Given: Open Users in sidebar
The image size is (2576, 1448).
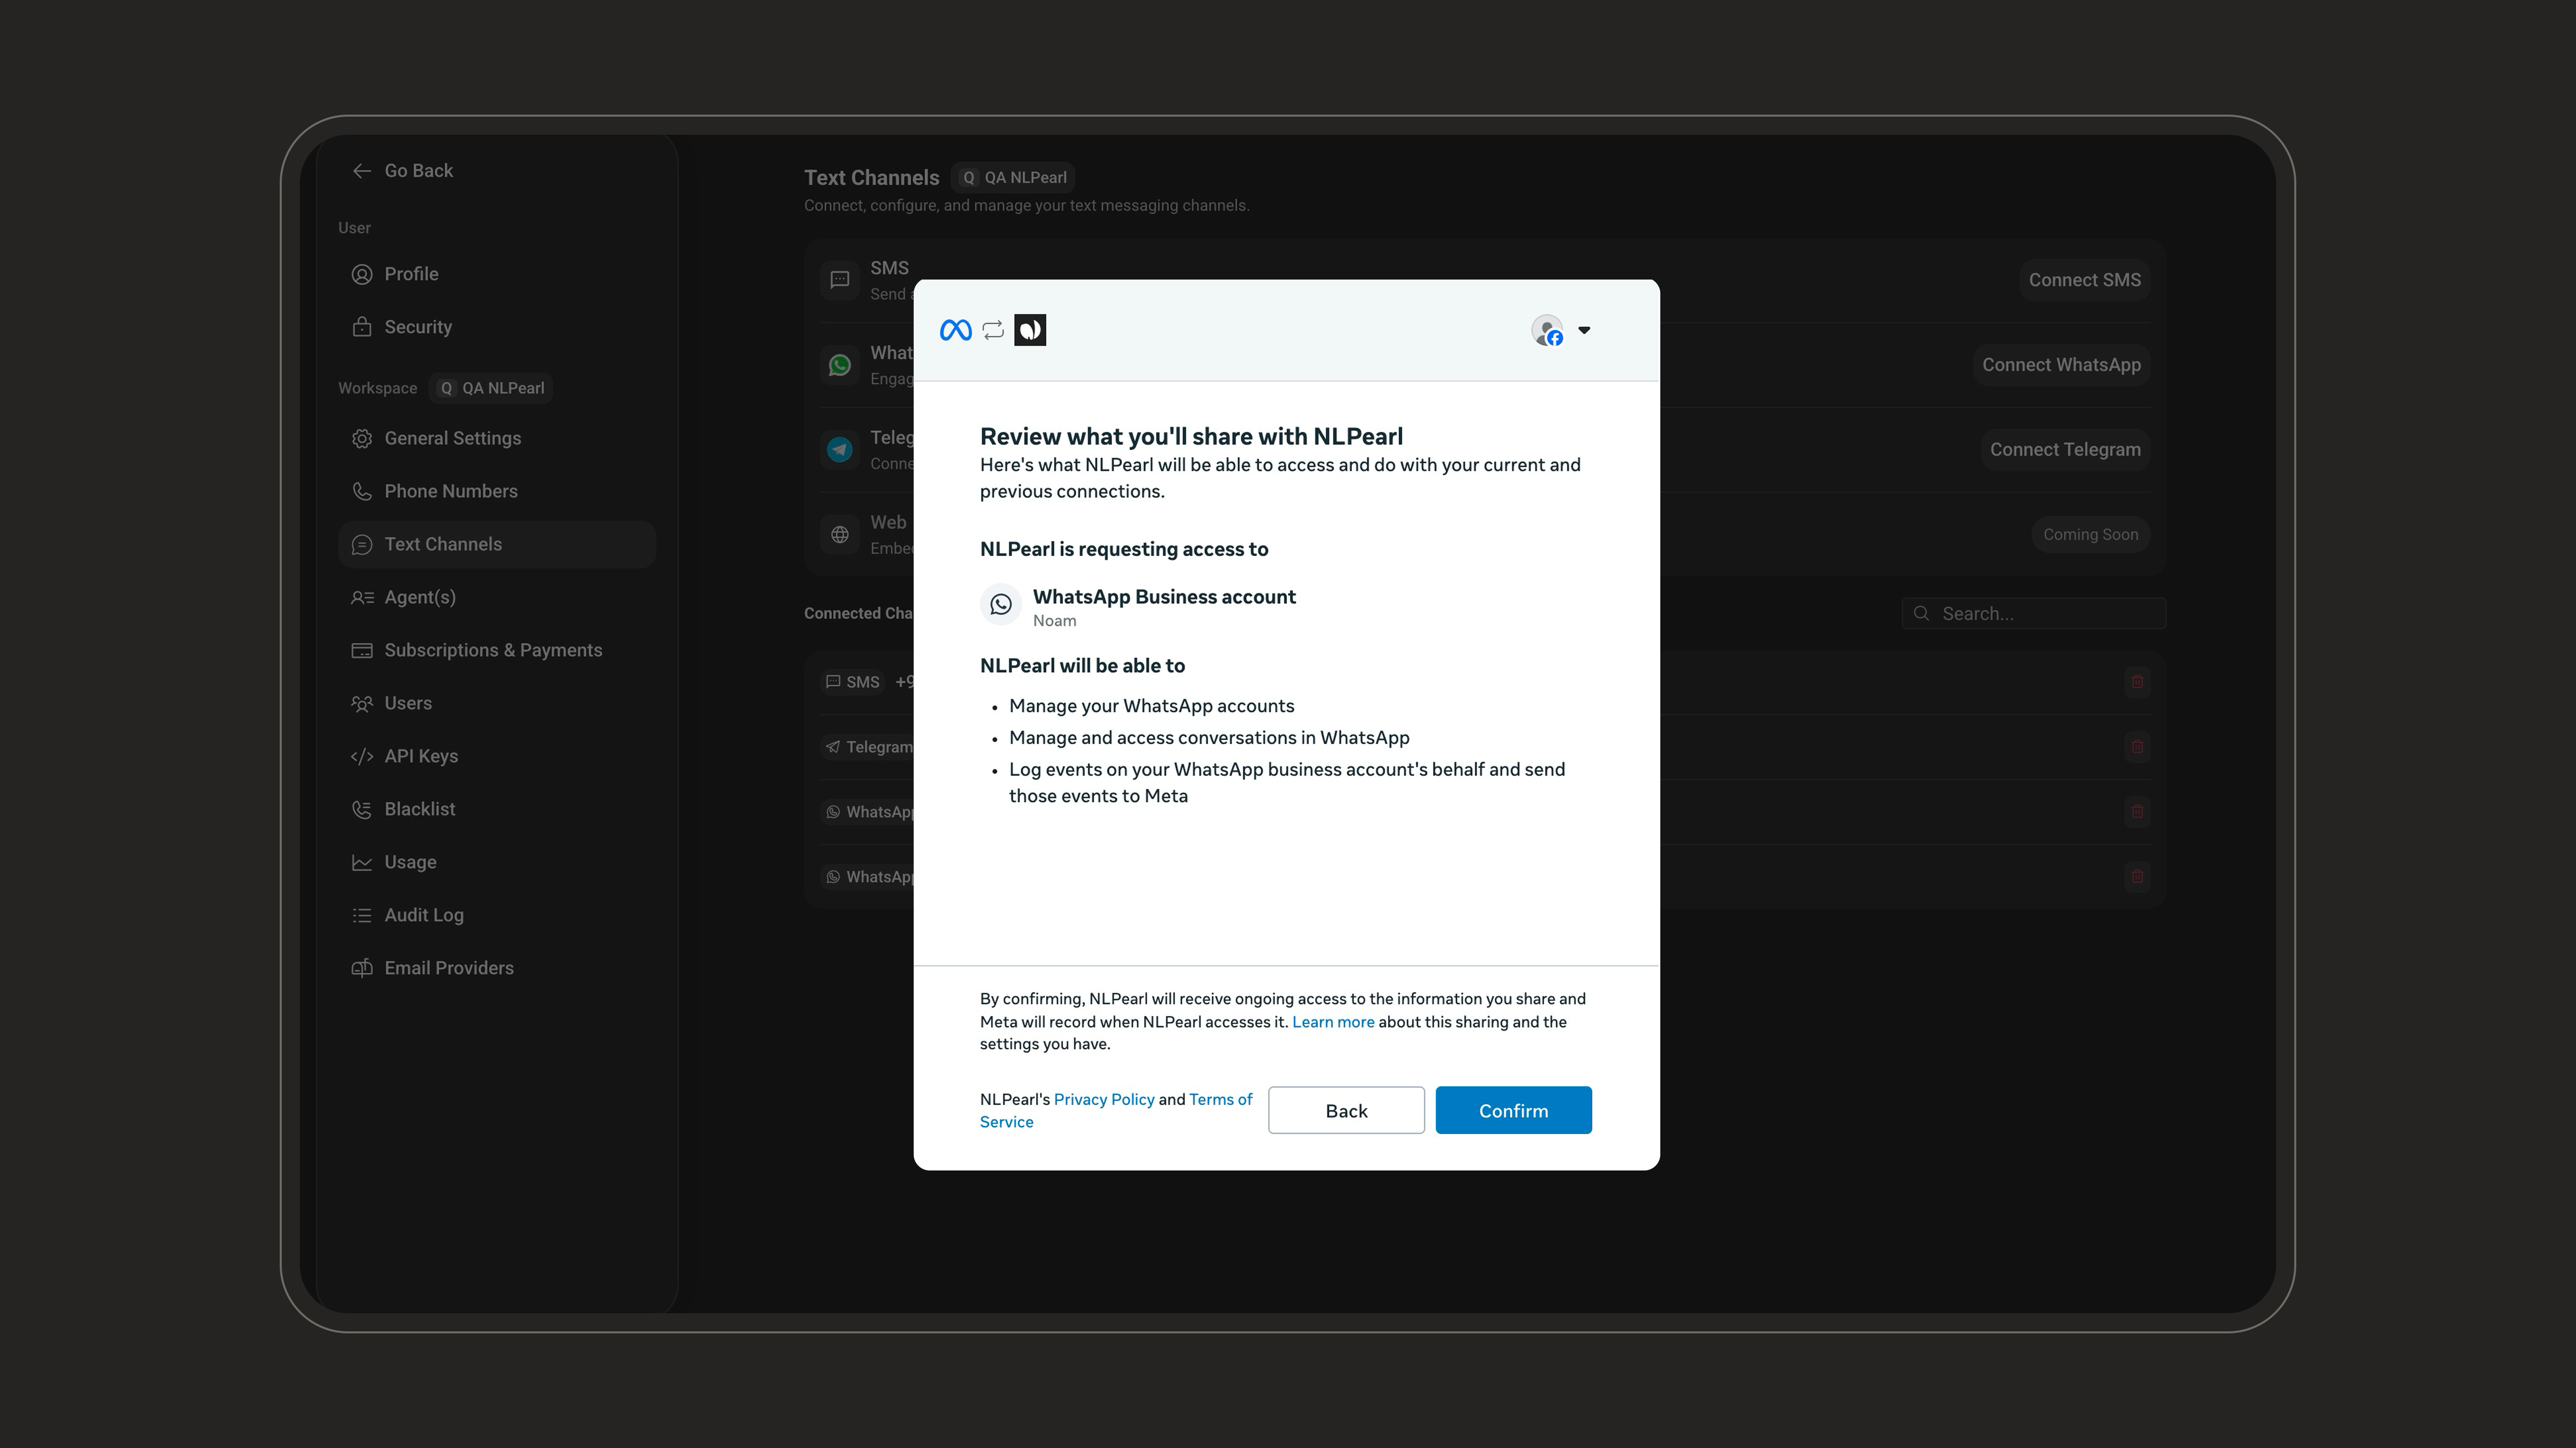Looking at the screenshot, I should click(x=496, y=702).
